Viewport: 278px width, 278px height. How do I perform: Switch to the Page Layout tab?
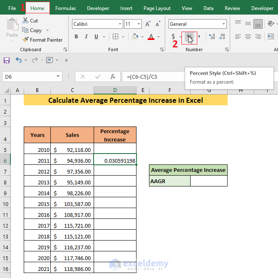coord(157,8)
